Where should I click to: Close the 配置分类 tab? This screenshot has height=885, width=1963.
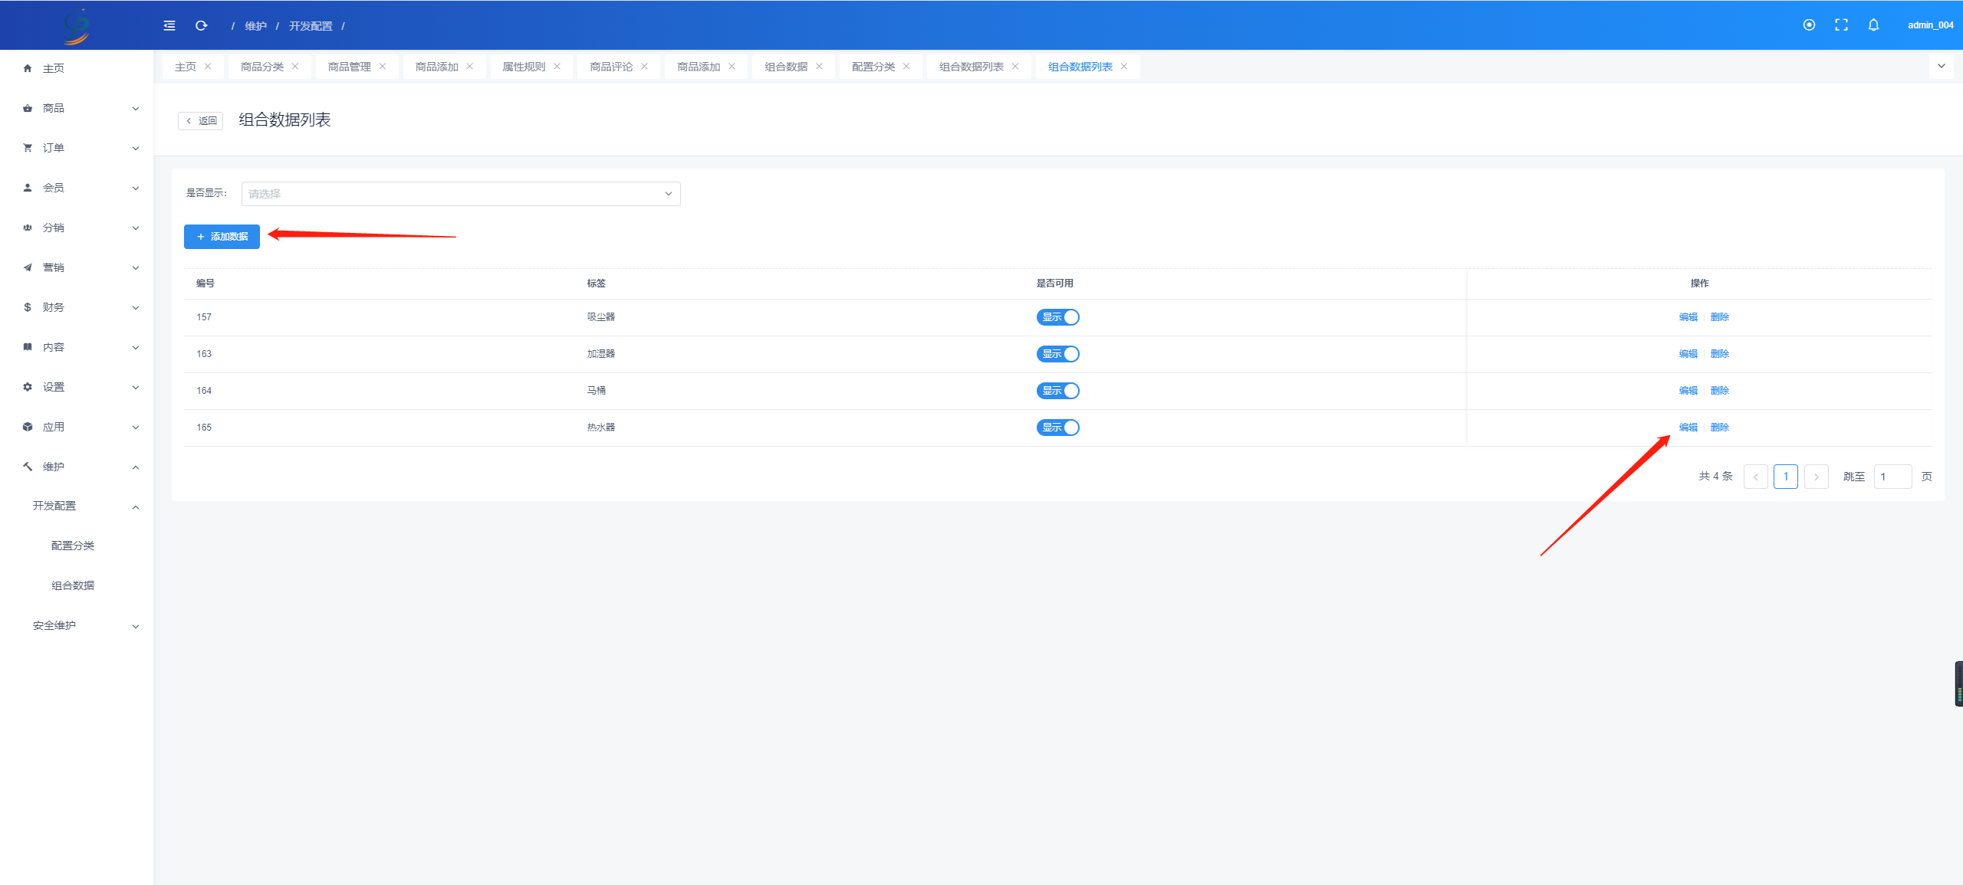click(906, 67)
